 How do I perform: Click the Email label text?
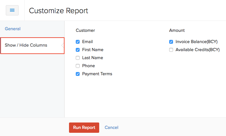coord(87,42)
